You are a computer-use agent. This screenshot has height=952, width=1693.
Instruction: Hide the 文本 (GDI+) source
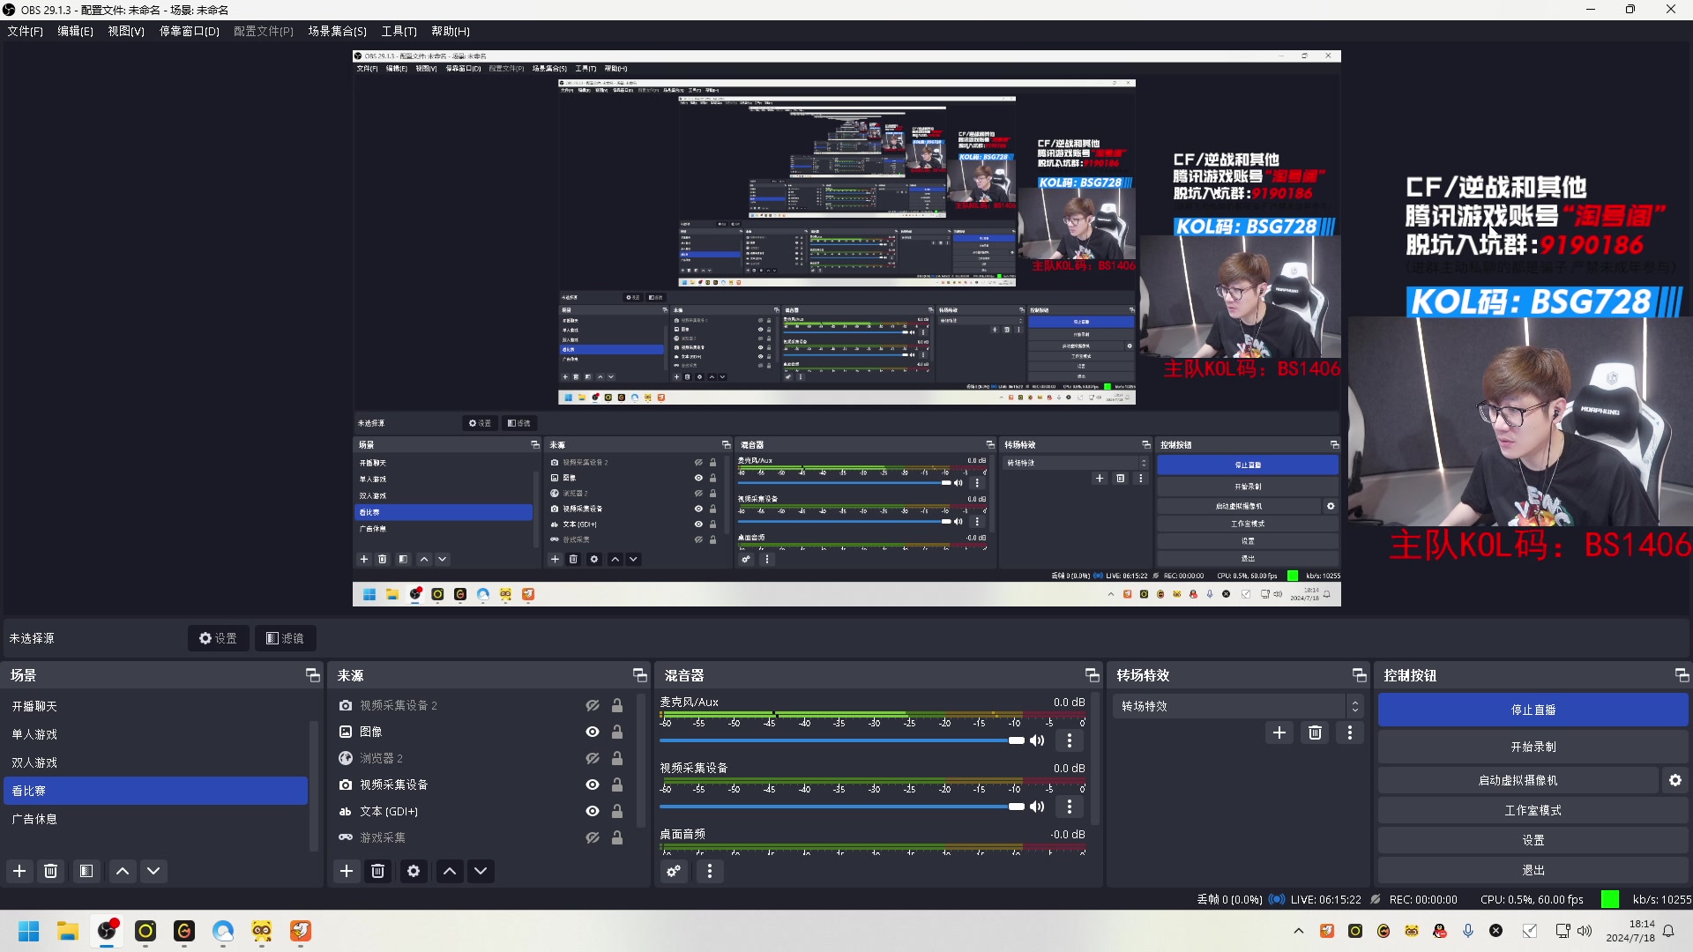[593, 811]
